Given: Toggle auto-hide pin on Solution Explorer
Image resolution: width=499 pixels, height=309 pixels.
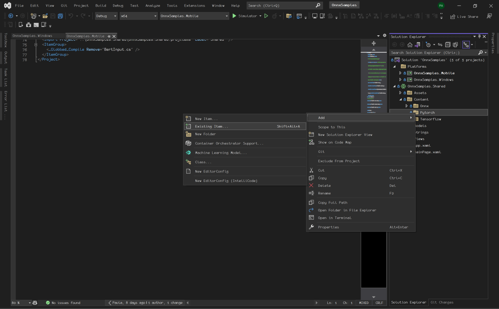Looking at the screenshot, I should 479,37.
